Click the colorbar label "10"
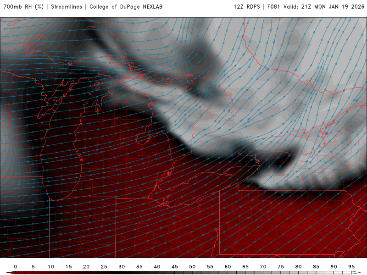The height and width of the screenshot is (275, 367). tap(51, 267)
